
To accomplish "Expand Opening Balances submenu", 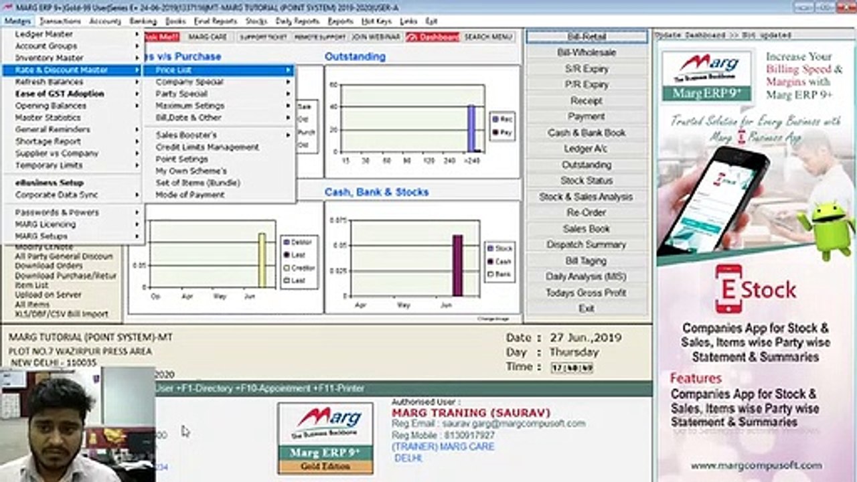I will point(72,106).
